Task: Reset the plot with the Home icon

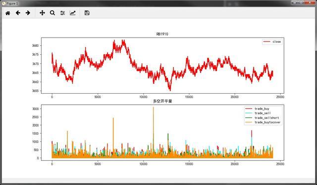Action: click(8, 13)
